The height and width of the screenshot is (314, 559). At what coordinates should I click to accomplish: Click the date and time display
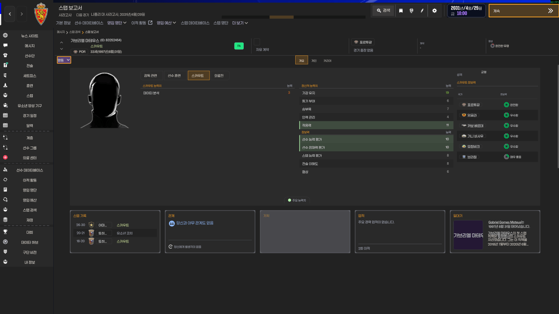click(467, 10)
